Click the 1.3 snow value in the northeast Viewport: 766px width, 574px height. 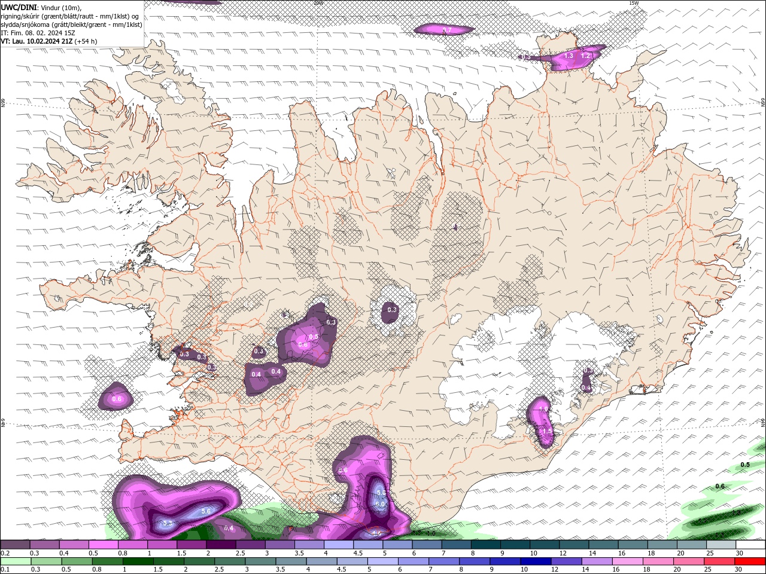[569, 56]
